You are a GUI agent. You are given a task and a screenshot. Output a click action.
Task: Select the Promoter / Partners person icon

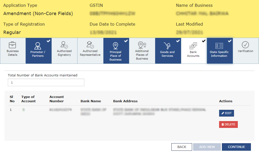click(x=38, y=45)
